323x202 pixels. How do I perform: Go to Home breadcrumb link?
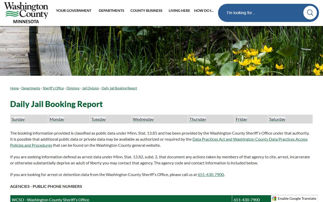[x=14, y=88]
